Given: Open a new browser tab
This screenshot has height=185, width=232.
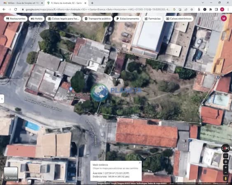Looking at the screenshot, I should click(x=92, y=3).
